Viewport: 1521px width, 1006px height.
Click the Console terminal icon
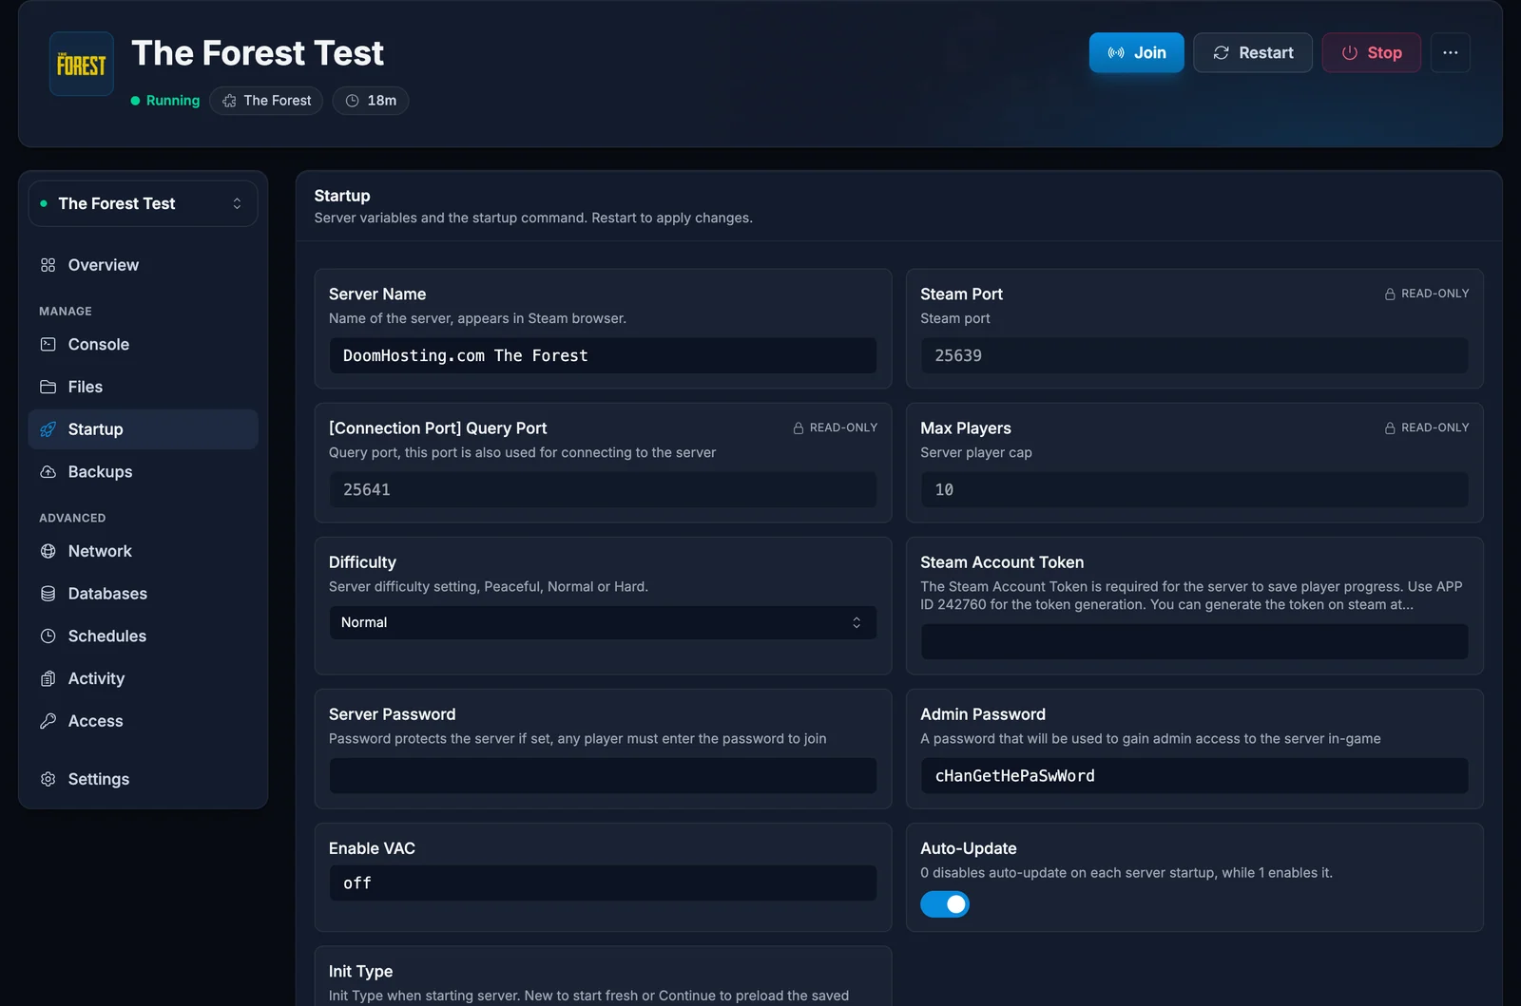click(x=48, y=345)
